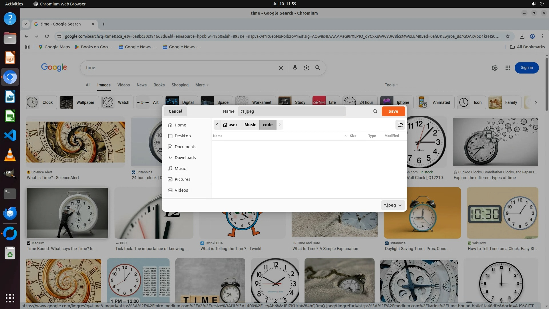Select Downloads in the dialog sidebar

pos(185,158)
